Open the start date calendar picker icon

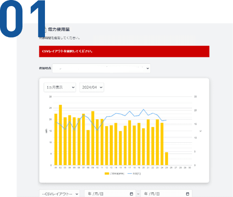click(131, 194)
